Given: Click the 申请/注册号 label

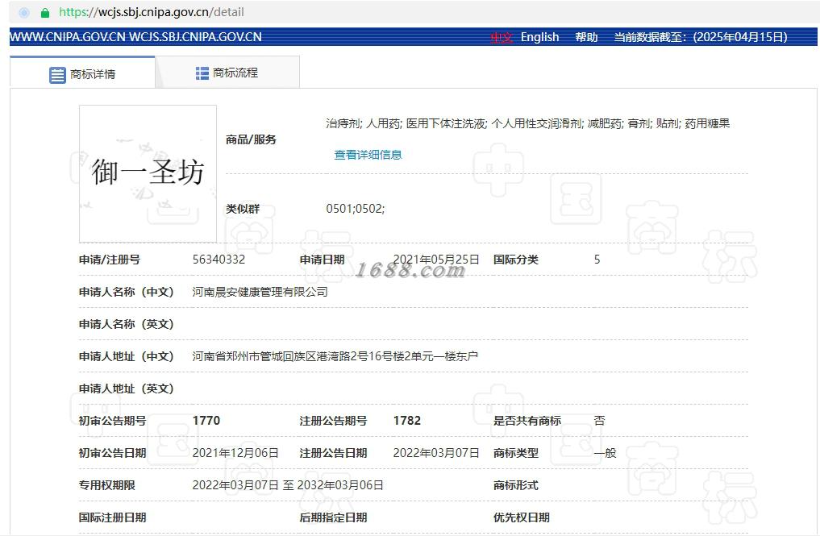Looking at the screenshot, I should pos(110,260).
